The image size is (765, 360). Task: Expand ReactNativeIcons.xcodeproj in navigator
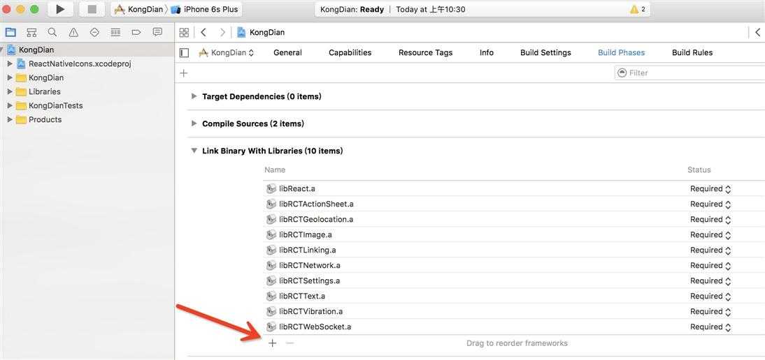[10, 63]
